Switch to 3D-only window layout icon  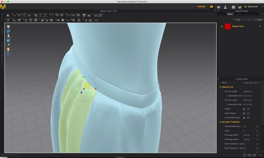[x=249, y=155]
